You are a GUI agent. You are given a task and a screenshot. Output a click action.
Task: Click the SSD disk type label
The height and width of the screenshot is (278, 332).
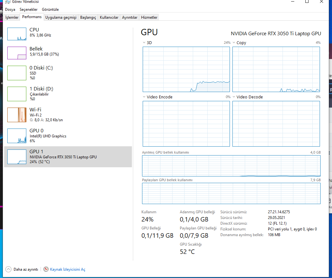click(33, 73)
